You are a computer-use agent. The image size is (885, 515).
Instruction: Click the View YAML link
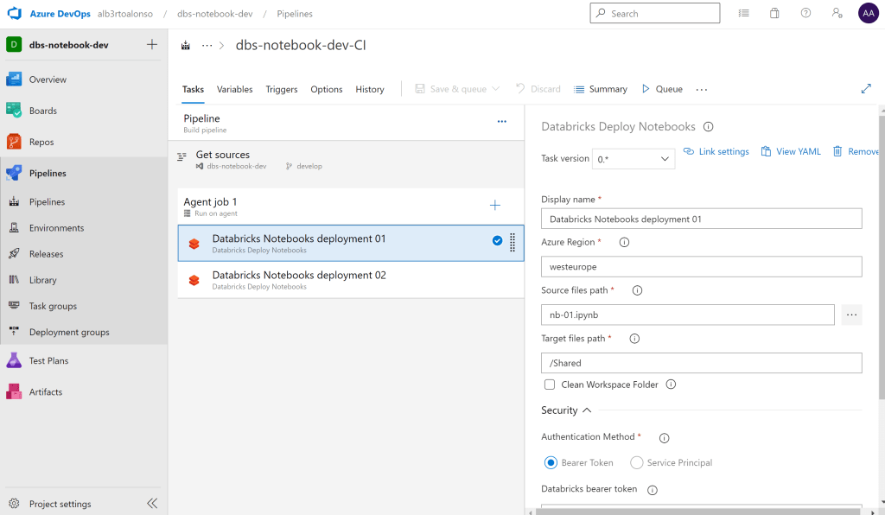tap(791, 151)
